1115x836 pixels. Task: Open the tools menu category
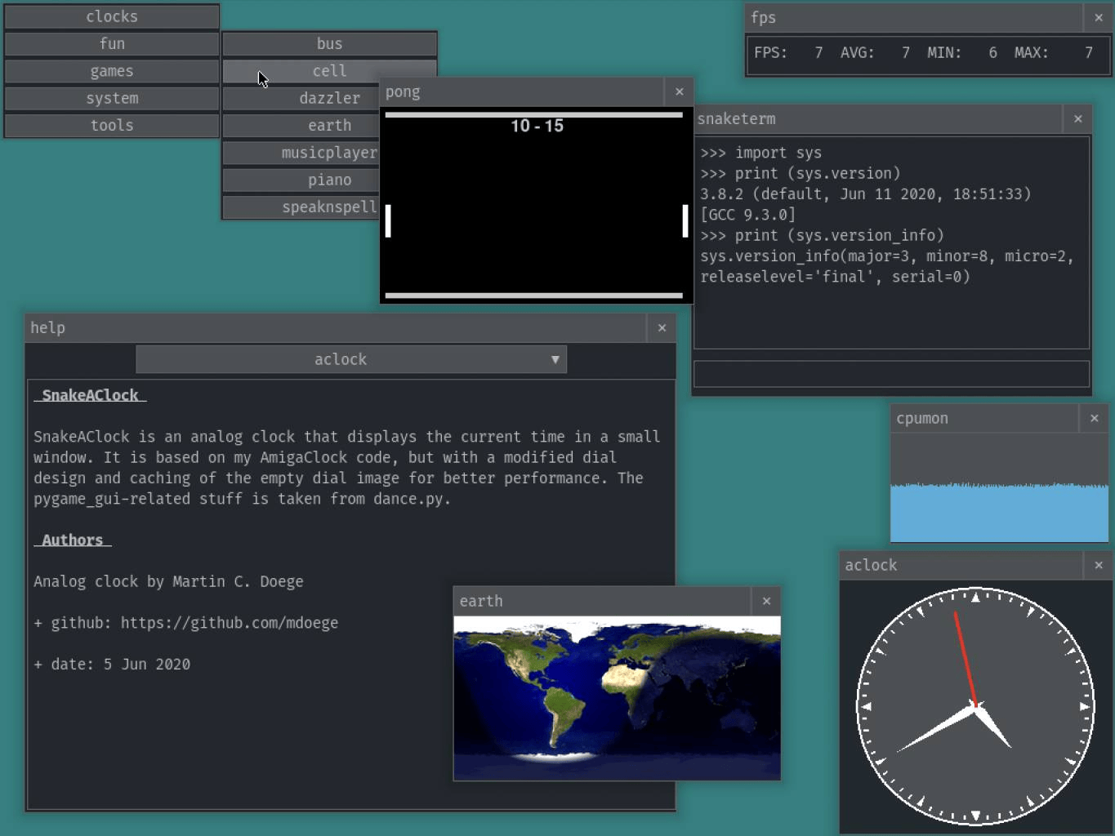tap(112, 125)
